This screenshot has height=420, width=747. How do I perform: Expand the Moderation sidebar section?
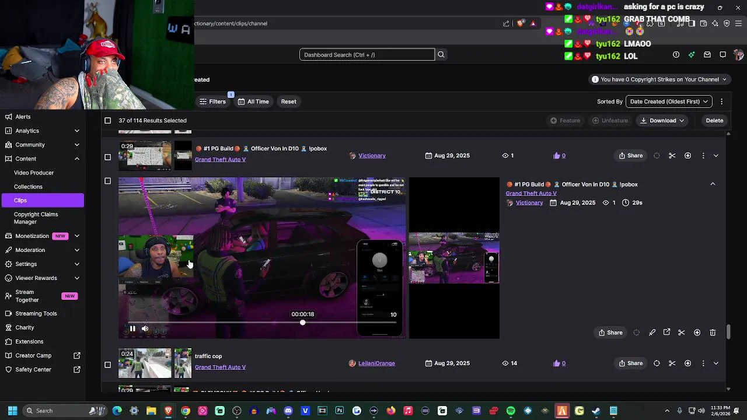click(x=76, y=250)
